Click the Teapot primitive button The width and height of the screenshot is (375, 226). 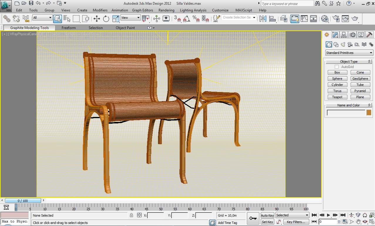click(x=337, y=97)
